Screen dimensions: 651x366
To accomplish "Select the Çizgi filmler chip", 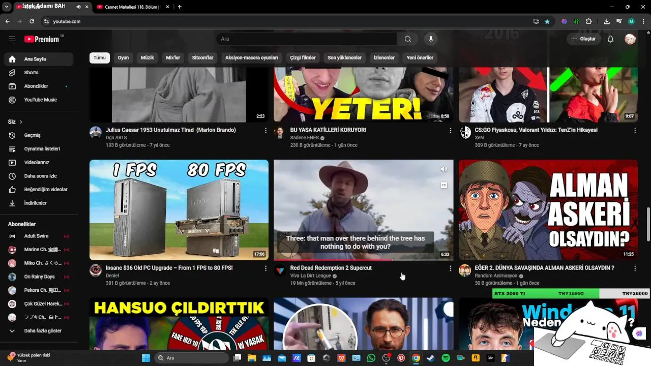I will click(x=303, y=57).
